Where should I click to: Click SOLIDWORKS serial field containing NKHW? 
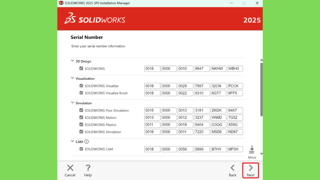(218, 68)
